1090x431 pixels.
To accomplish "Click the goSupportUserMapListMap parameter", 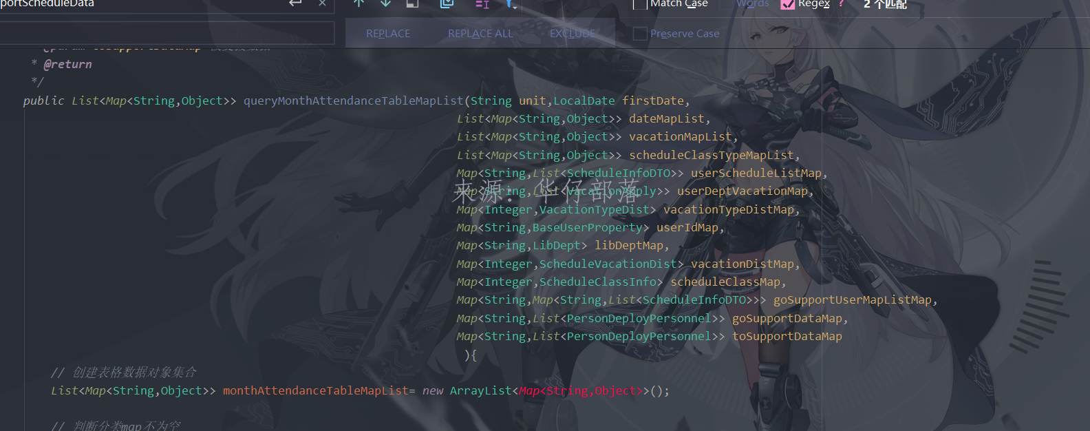I will pyautogui.click(x=853, y=299).
